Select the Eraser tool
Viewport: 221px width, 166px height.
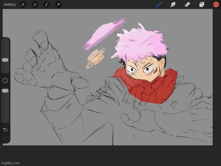coord(187,5)
